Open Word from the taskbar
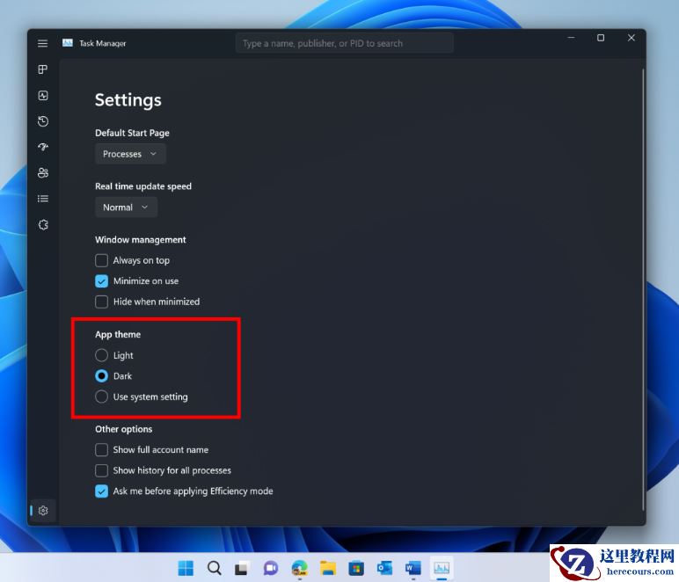 [413, 568]
